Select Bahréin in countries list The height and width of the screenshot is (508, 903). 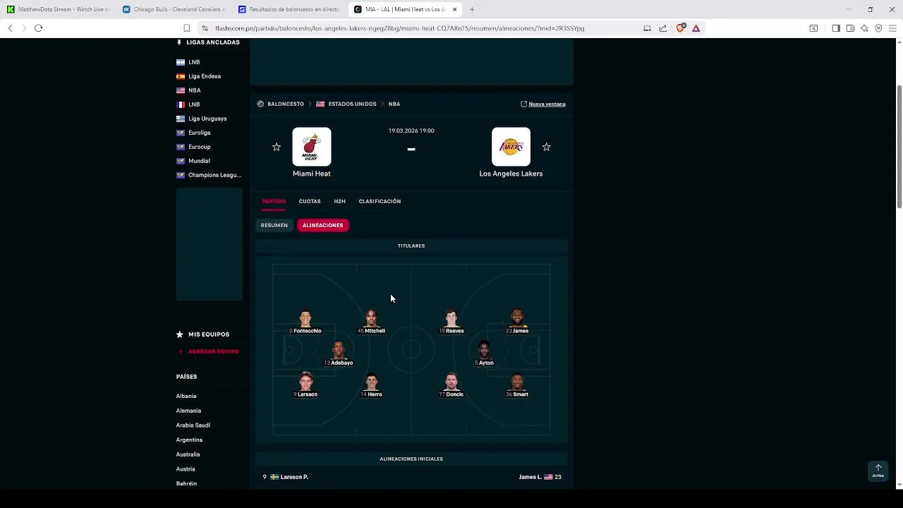click(x=186, y=483)
